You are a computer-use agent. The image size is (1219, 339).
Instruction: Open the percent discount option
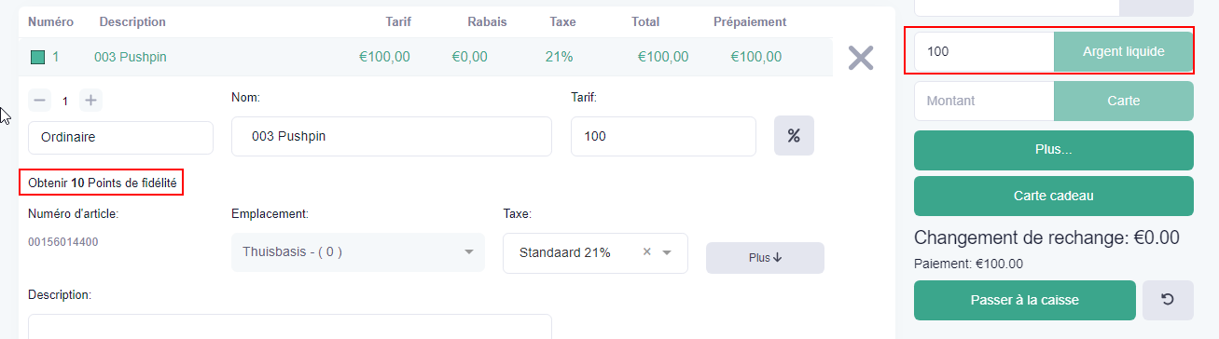tap(794, 136)
